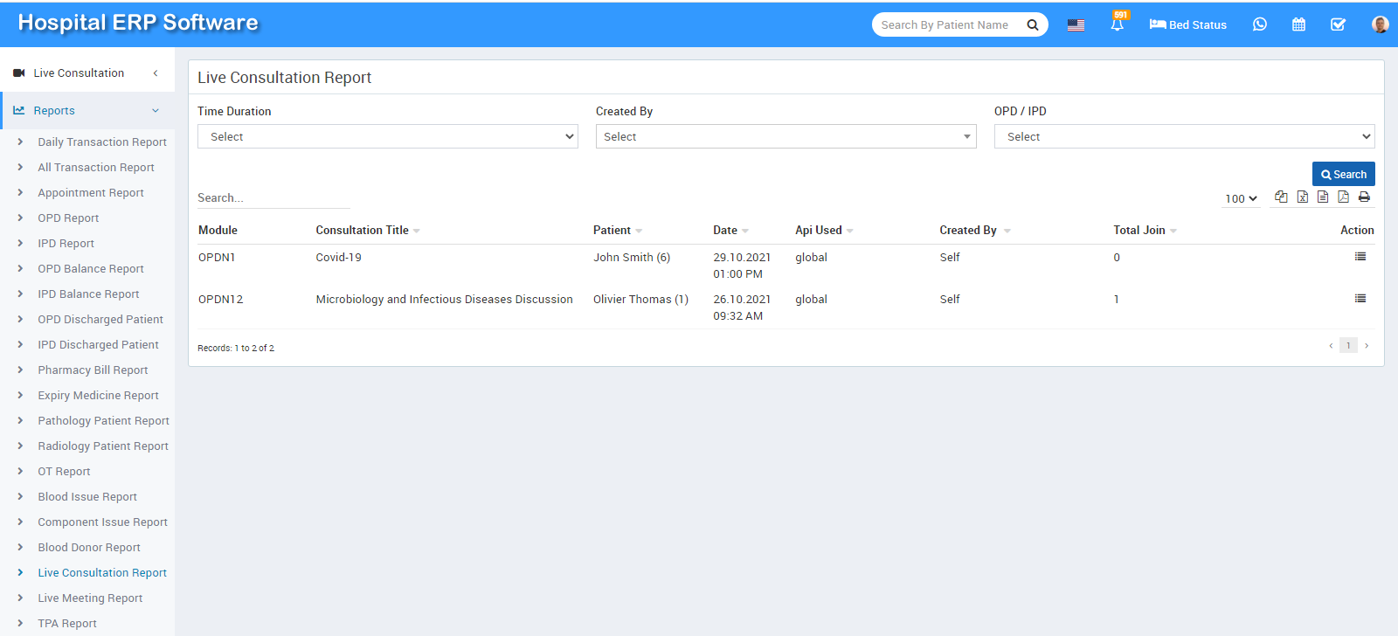Open the task checklist icon in header

click(1338, 24)
